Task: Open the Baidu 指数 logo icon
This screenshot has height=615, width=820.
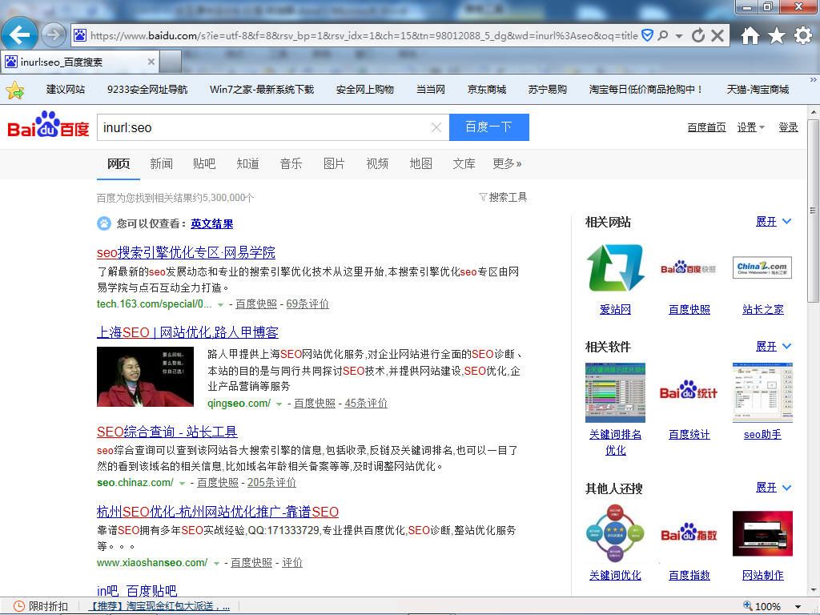Action: 689,533
